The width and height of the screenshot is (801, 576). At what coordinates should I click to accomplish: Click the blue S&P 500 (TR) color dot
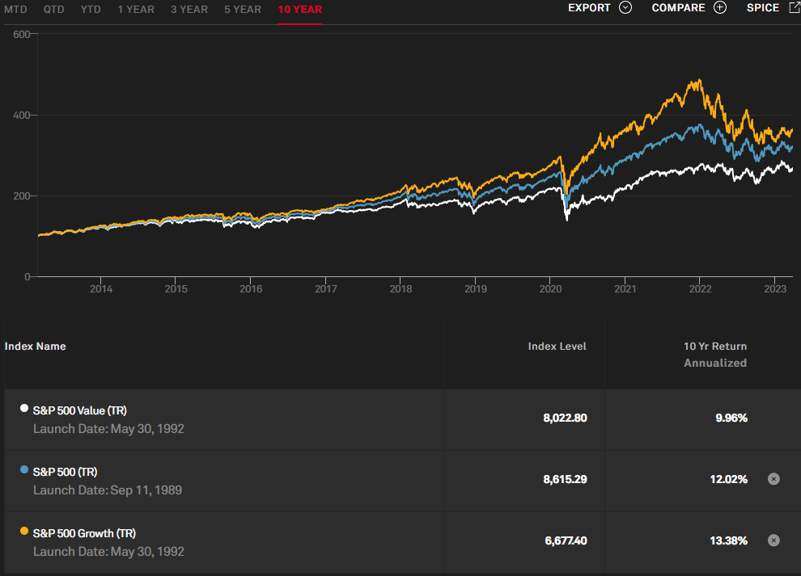tap(24, 469)
